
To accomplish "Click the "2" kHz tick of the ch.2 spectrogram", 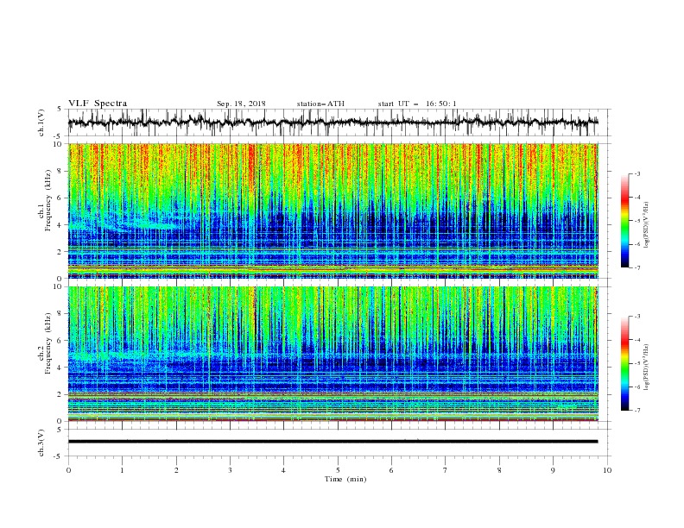I will click(60, 394).
